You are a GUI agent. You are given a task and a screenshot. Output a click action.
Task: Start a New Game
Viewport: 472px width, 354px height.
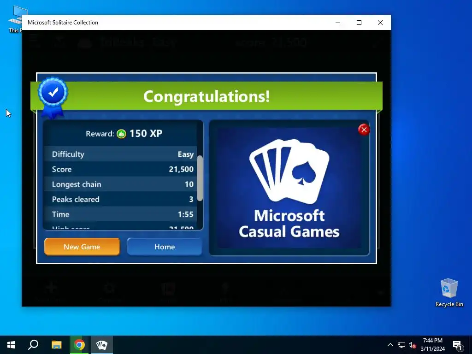(x=82, y=247)
